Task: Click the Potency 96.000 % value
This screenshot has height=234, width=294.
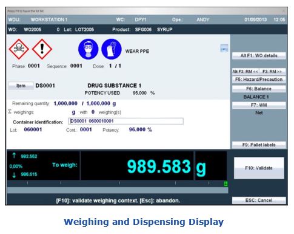Action: [x=141, y=129]
